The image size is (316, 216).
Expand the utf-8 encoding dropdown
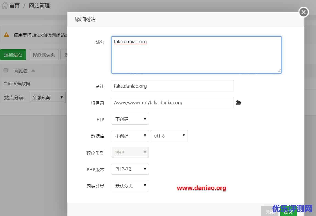(x=169, y=136)
